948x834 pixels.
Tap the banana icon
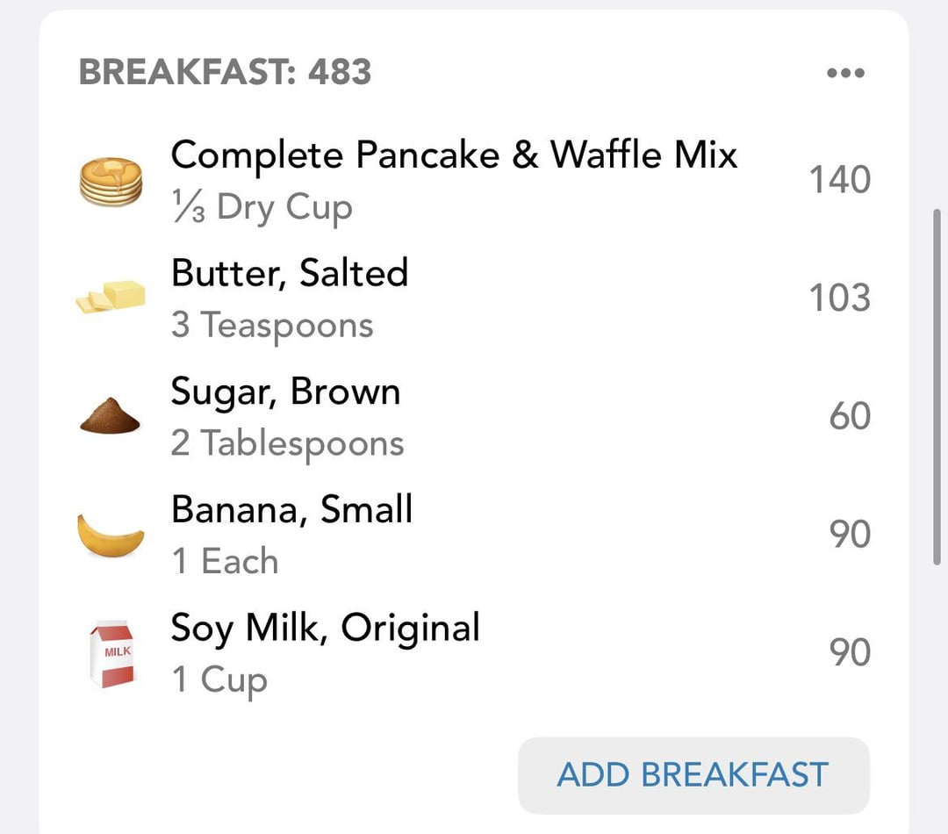tap(111, 535)
